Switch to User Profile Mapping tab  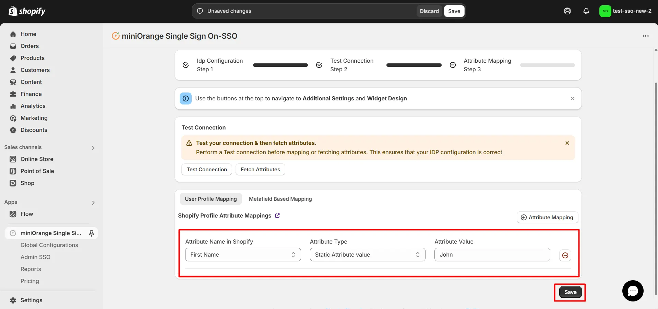[211, 199]
